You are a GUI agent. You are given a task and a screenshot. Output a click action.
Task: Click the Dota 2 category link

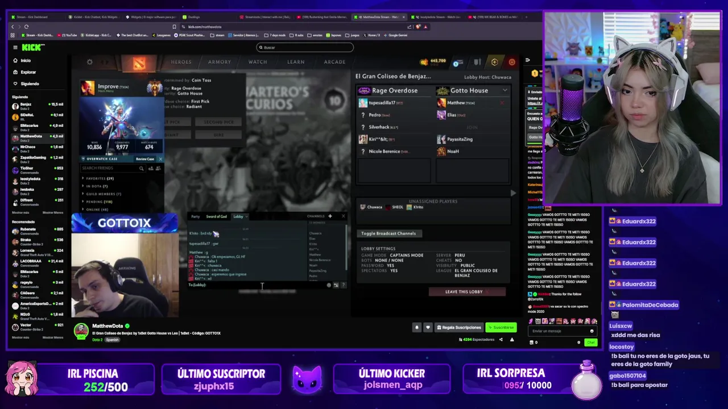(97, 340)
